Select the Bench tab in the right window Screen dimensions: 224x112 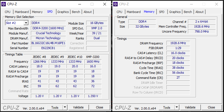tap(188, 12)
